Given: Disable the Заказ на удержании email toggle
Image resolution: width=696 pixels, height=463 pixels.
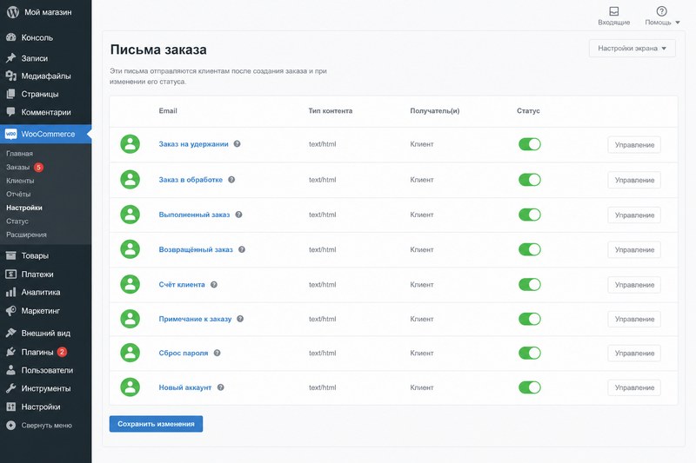Looking at the screenshot, I should (x=530, y=144).
